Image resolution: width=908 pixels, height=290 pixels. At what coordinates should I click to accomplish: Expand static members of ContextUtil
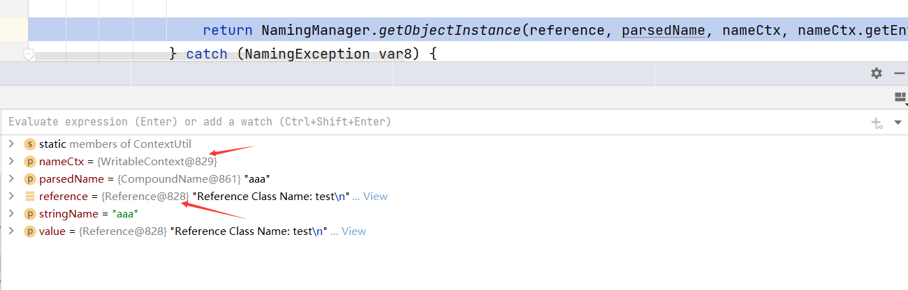click(10, 144)
